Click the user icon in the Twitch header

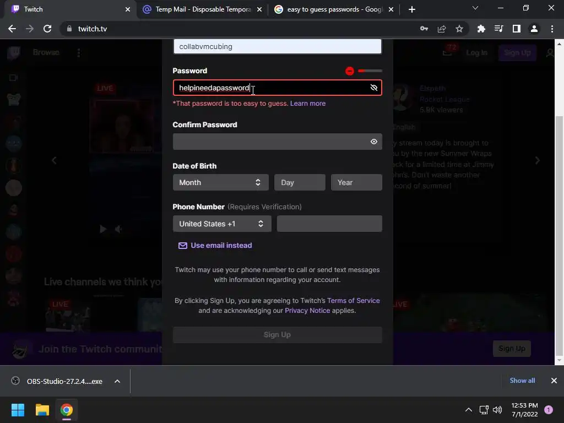click(550, 53)
